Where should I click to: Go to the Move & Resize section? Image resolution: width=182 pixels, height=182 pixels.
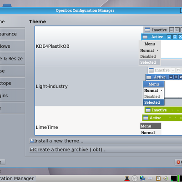[12, 59]
